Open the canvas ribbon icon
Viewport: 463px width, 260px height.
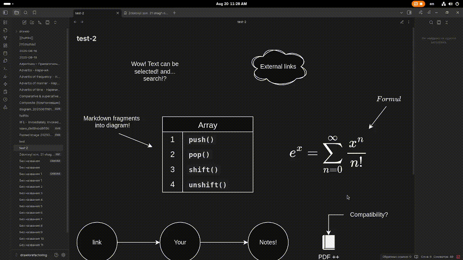[x=5, y=45]
